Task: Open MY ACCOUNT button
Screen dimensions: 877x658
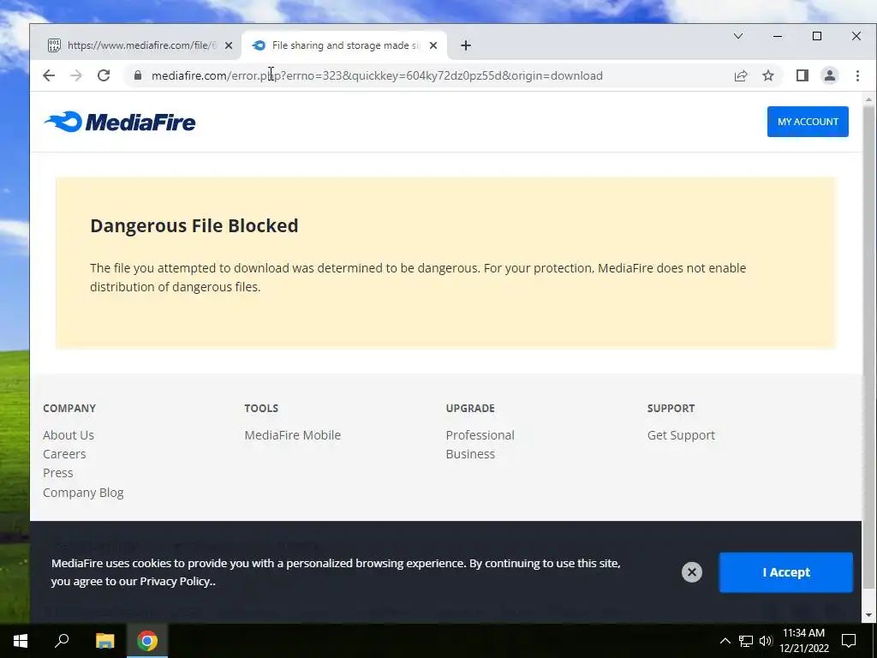Action: pos(808,122)
